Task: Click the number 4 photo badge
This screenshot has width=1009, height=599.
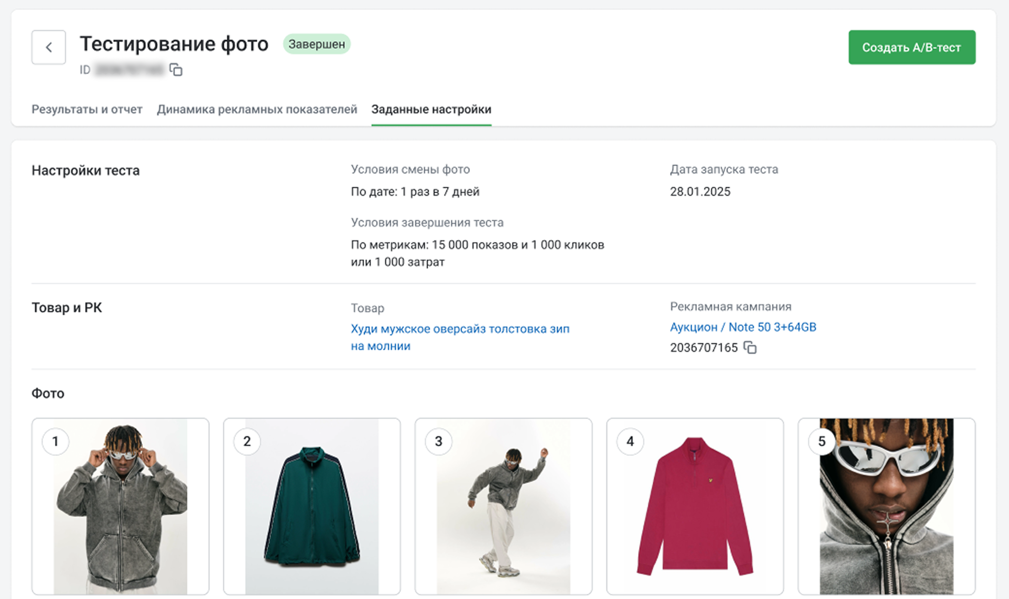Action: click(x=630, y=441)
